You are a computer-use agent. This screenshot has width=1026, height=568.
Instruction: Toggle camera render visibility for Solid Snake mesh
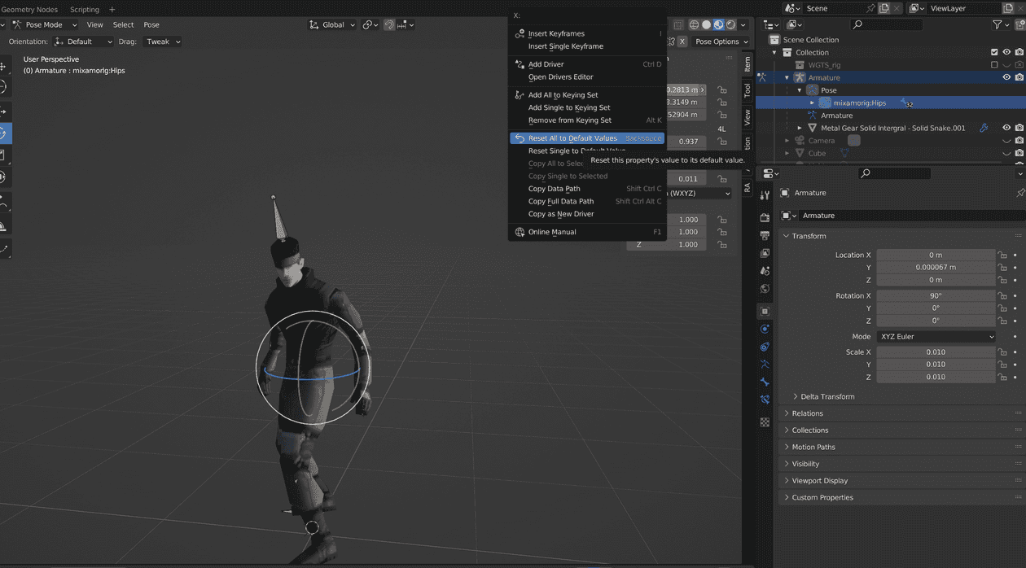tap(1019, 127)
